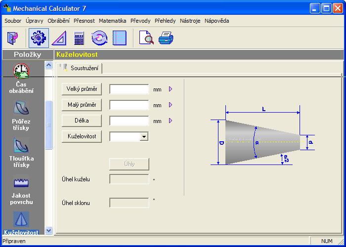Click the Malý průměr button
Image resolution: width=346 pixels, height=247 pixels.
pyautogui.click(x=82, y=105)
